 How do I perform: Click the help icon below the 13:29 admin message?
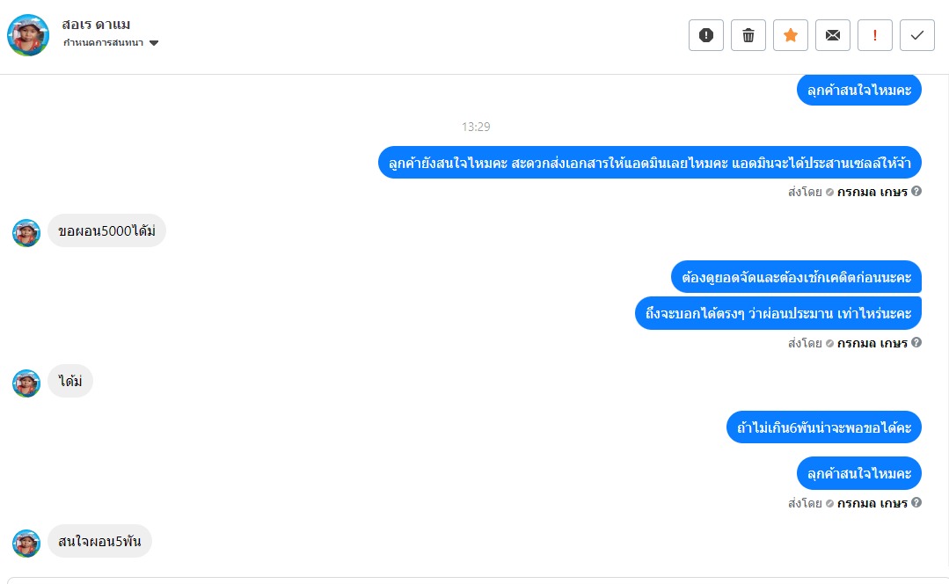(x=916, y=191)
